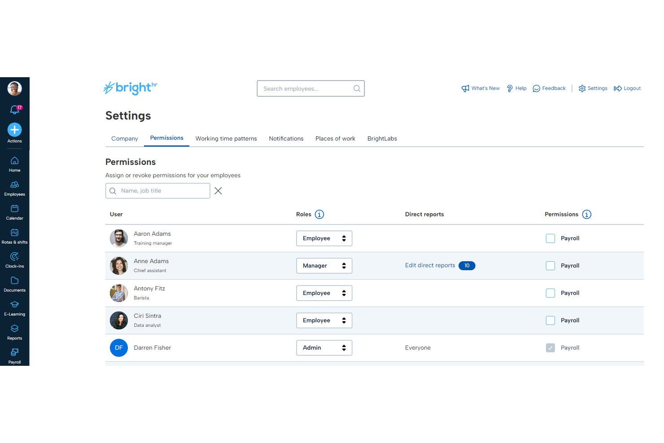Click Anne Adams name
664x443 pixels.
(x=151, y=261)
